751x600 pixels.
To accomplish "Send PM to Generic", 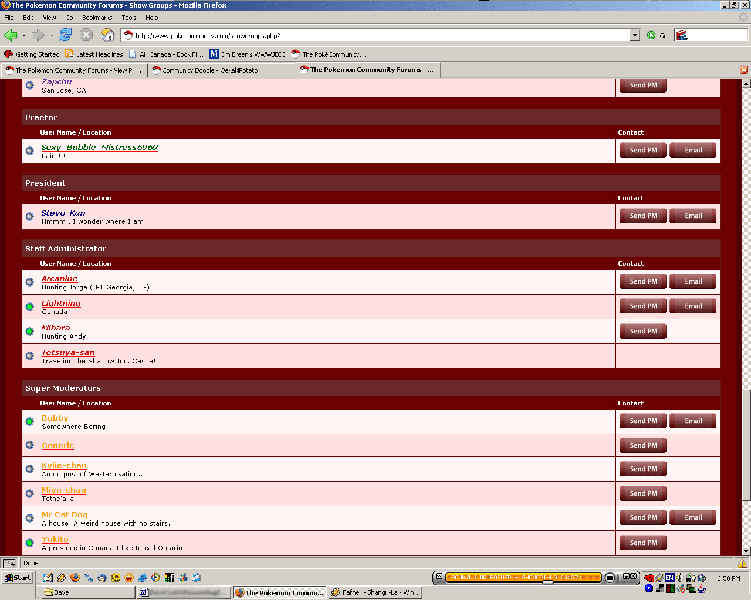I will pos(643,445).
